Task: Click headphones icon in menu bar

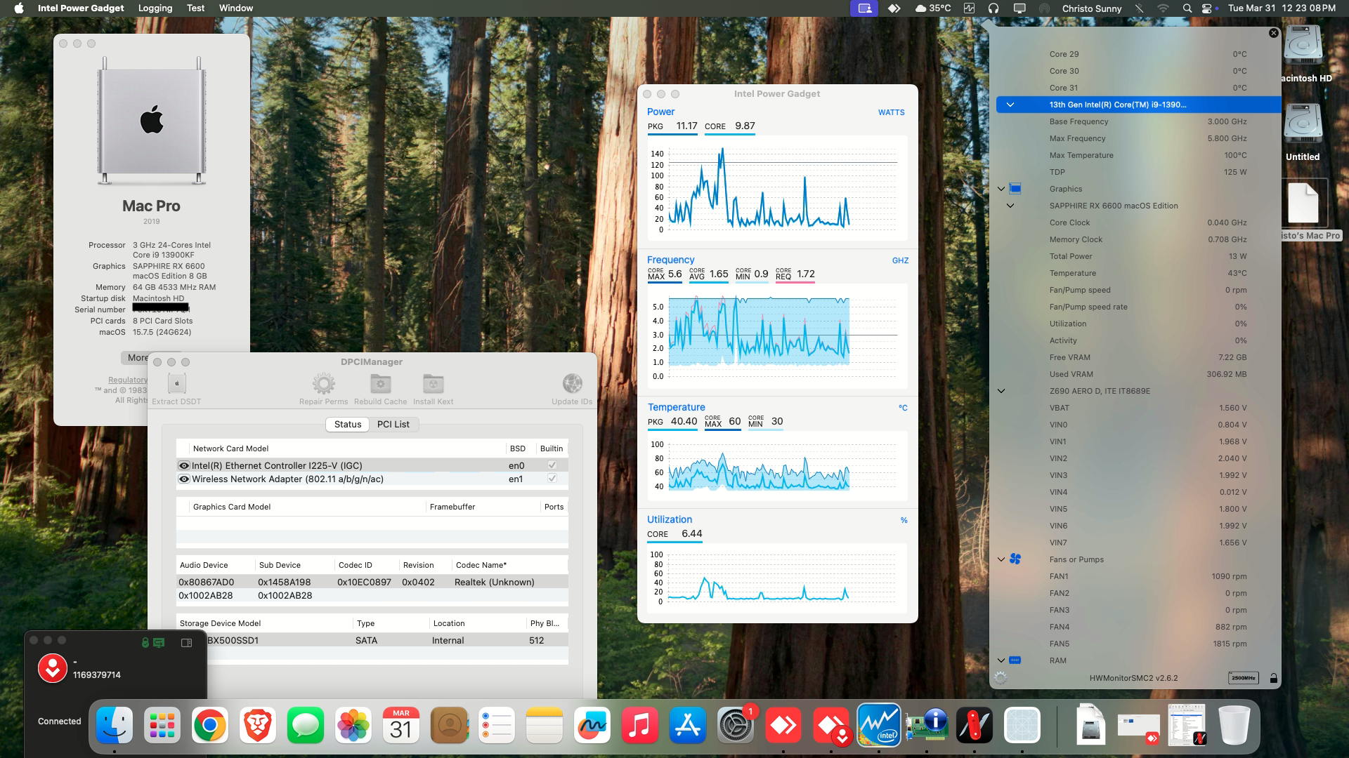Action: coord(993,8)
